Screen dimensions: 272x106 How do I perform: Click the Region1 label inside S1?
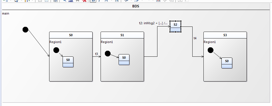click(x=107, y=42)
